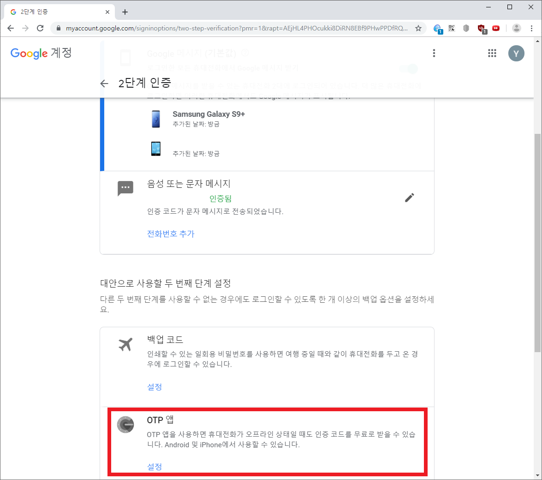Open the Google apps grid
The height and width of the screenshot is (480, 542).
(492, 53)
